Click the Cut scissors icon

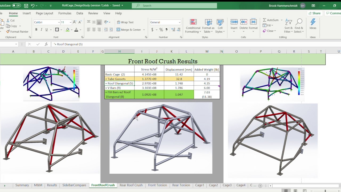click(x=8, y=20)
